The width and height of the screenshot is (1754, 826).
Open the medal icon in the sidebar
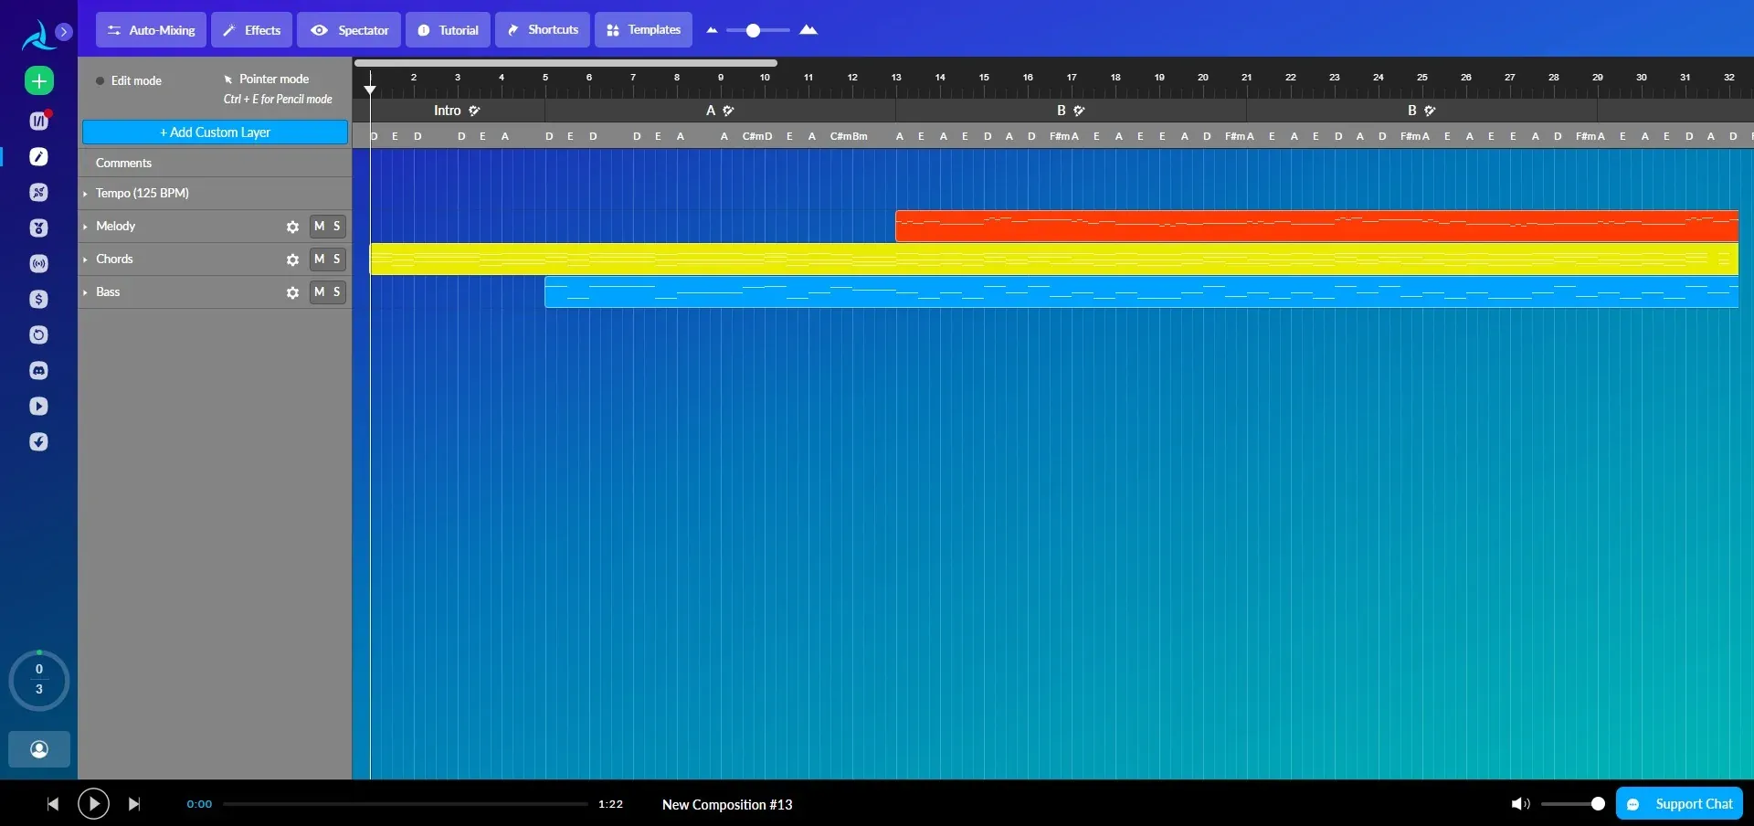click(38, 228)
